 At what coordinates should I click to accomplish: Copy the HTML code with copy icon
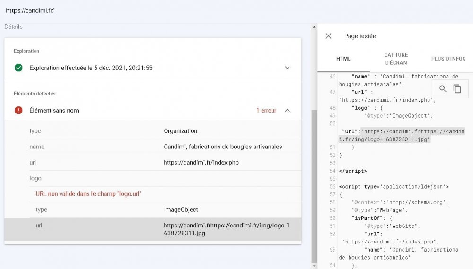[x=457, y=89]
